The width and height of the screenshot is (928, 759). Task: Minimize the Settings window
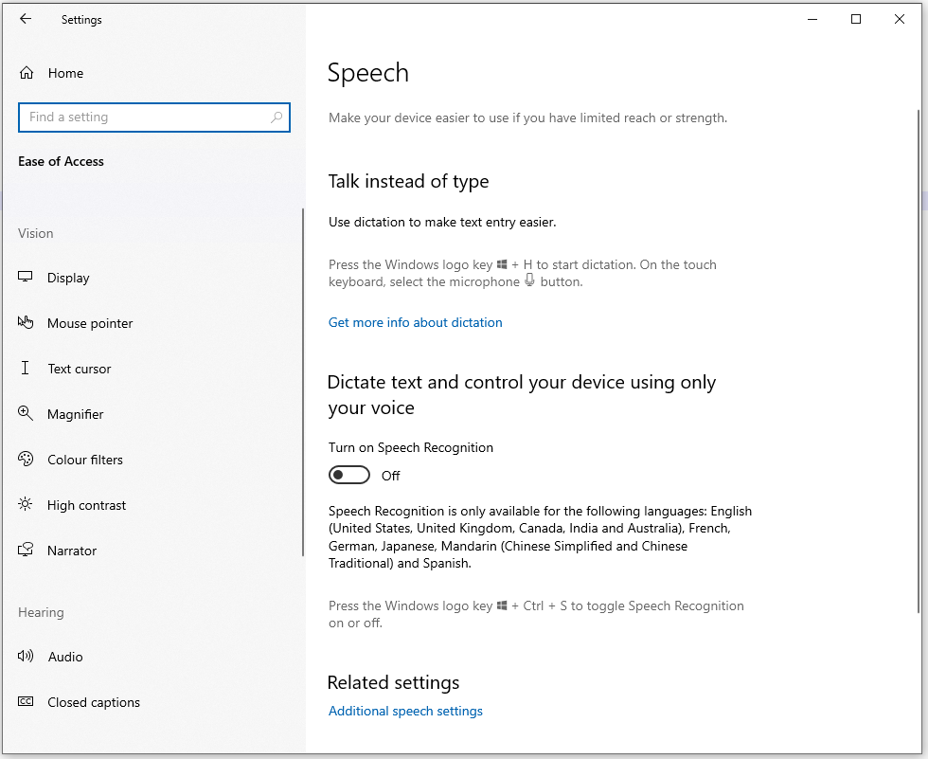coord(812,19)
